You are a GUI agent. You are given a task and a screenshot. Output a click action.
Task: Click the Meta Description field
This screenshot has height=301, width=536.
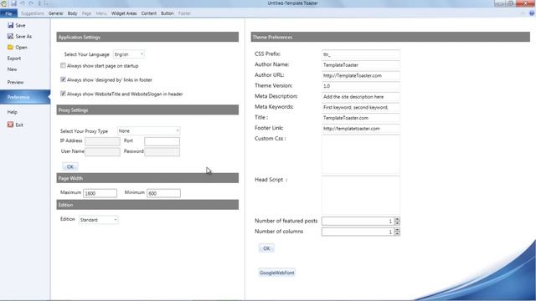[361, 97]
